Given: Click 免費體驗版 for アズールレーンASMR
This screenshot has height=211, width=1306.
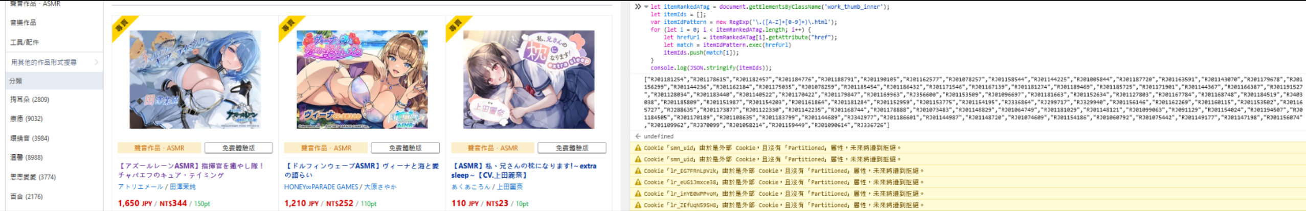Looking at the screenshot, I should (238, 148).
